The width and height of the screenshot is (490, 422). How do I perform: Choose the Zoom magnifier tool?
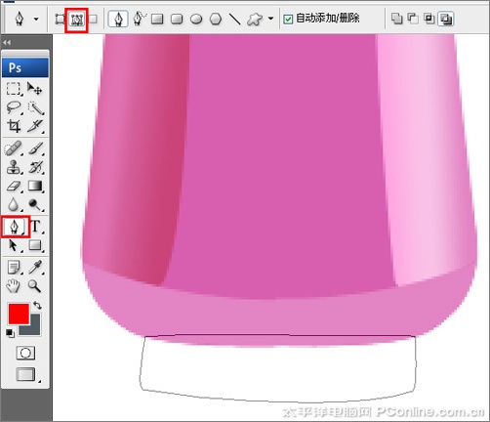[34, 286]
